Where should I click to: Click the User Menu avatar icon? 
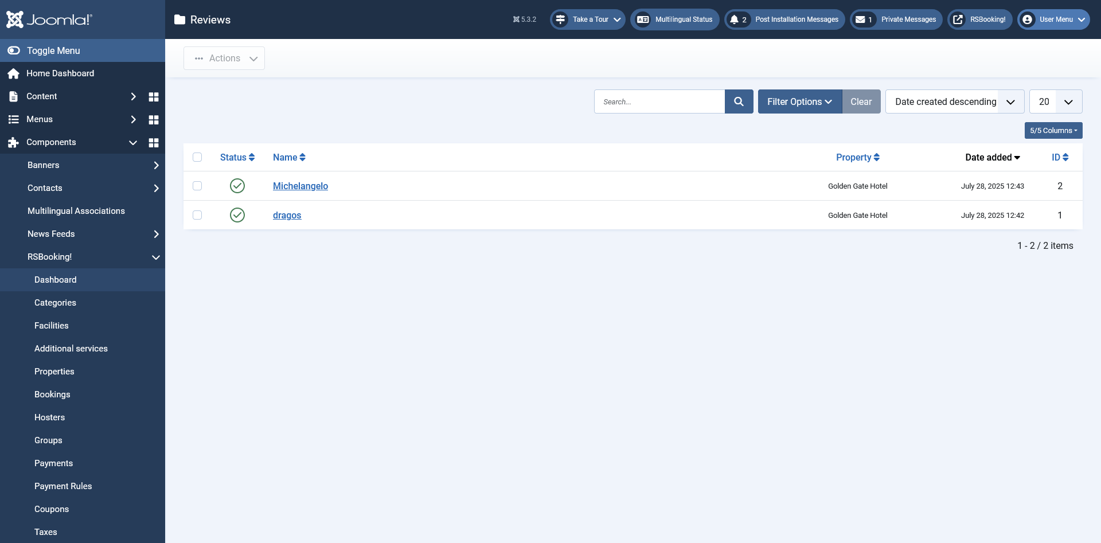point(1028,19)
